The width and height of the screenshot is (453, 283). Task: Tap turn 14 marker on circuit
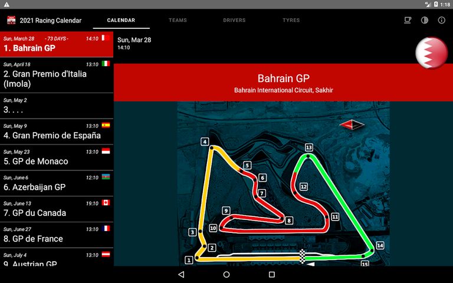(380, 245)
